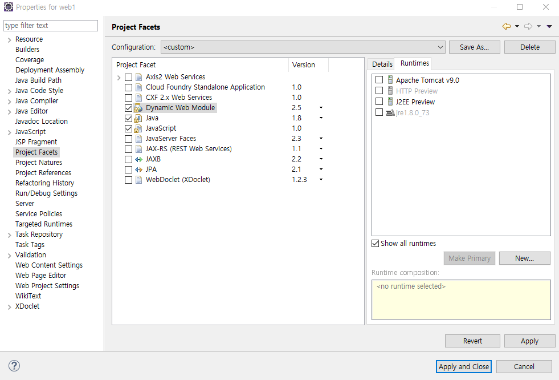Click the Apache Tomcat v9.0 server icon
Screen dimensions: 559x380
pos(390,80)
